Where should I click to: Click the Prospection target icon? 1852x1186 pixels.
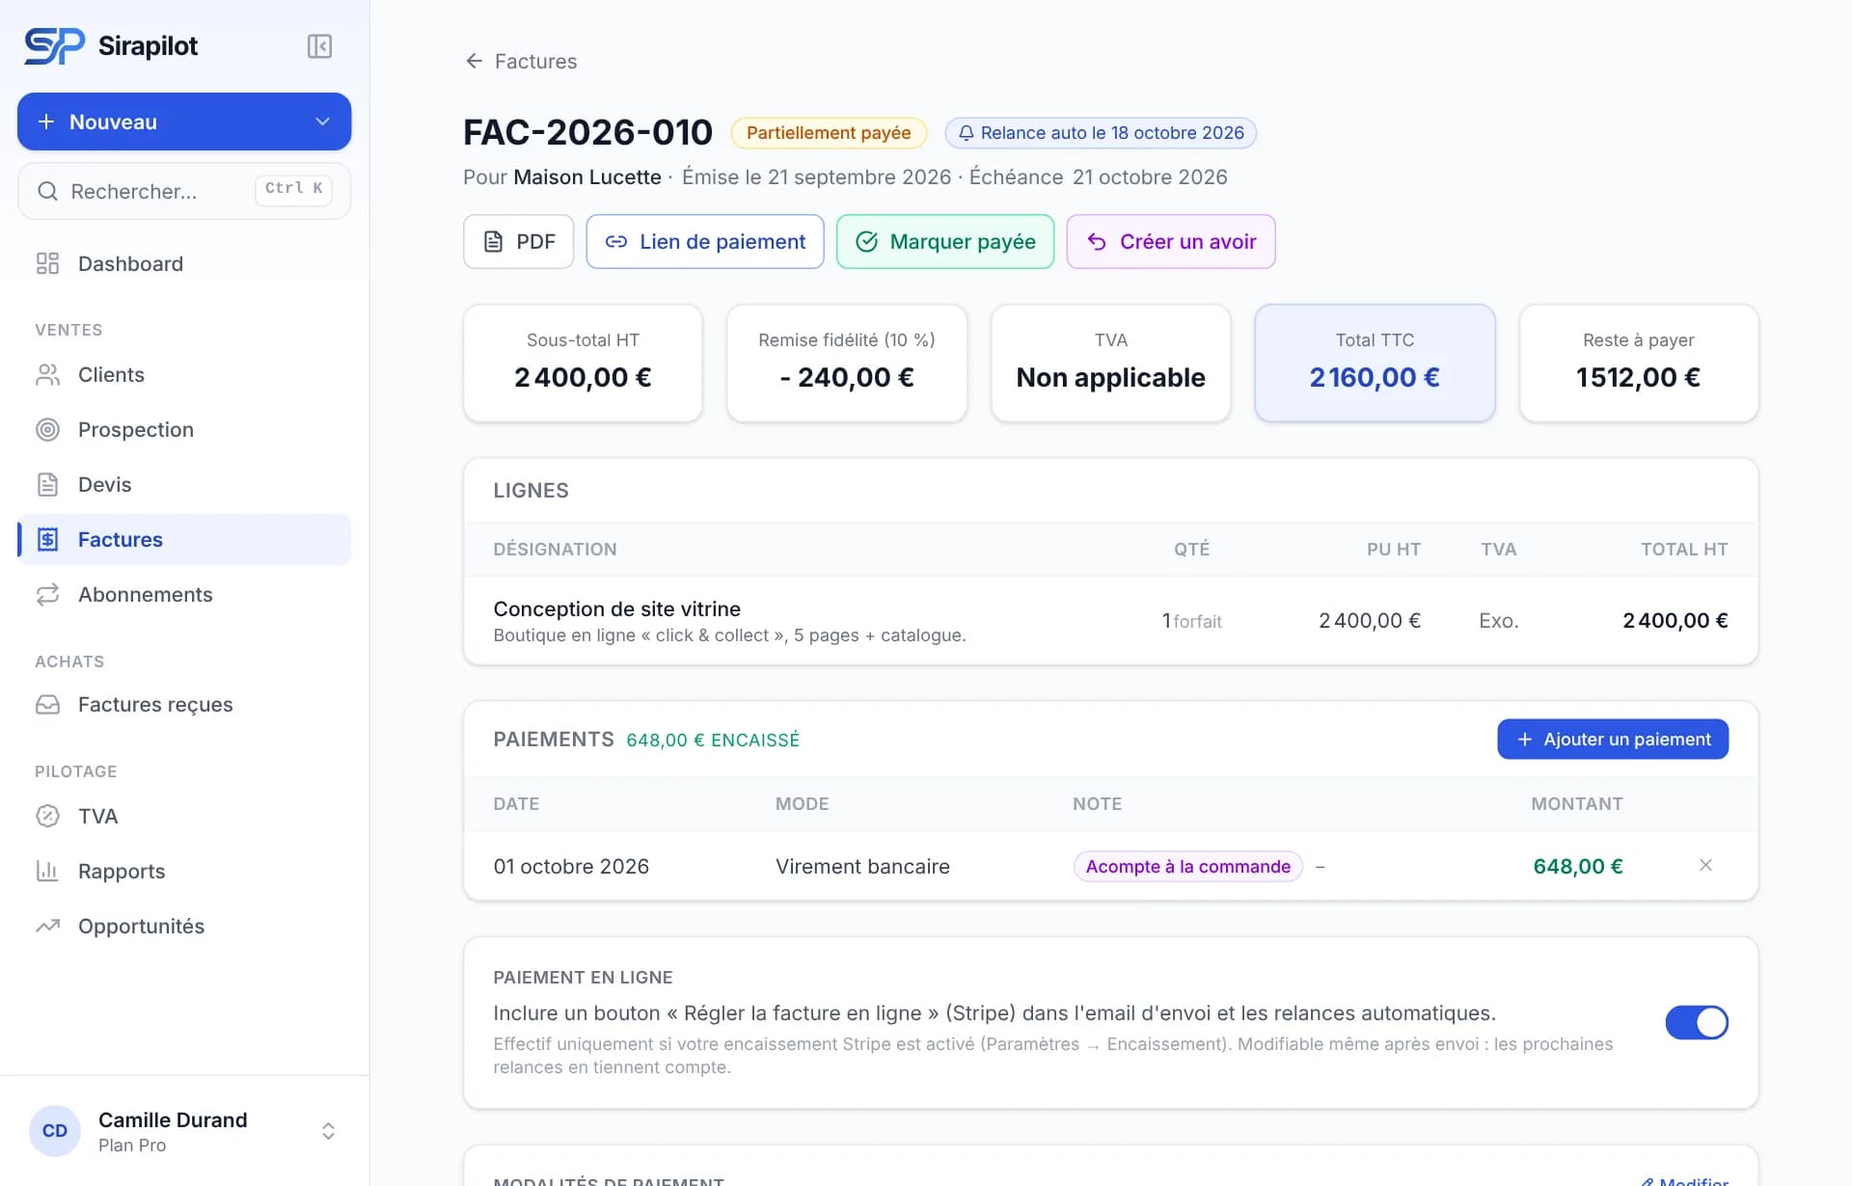[47, 430]
